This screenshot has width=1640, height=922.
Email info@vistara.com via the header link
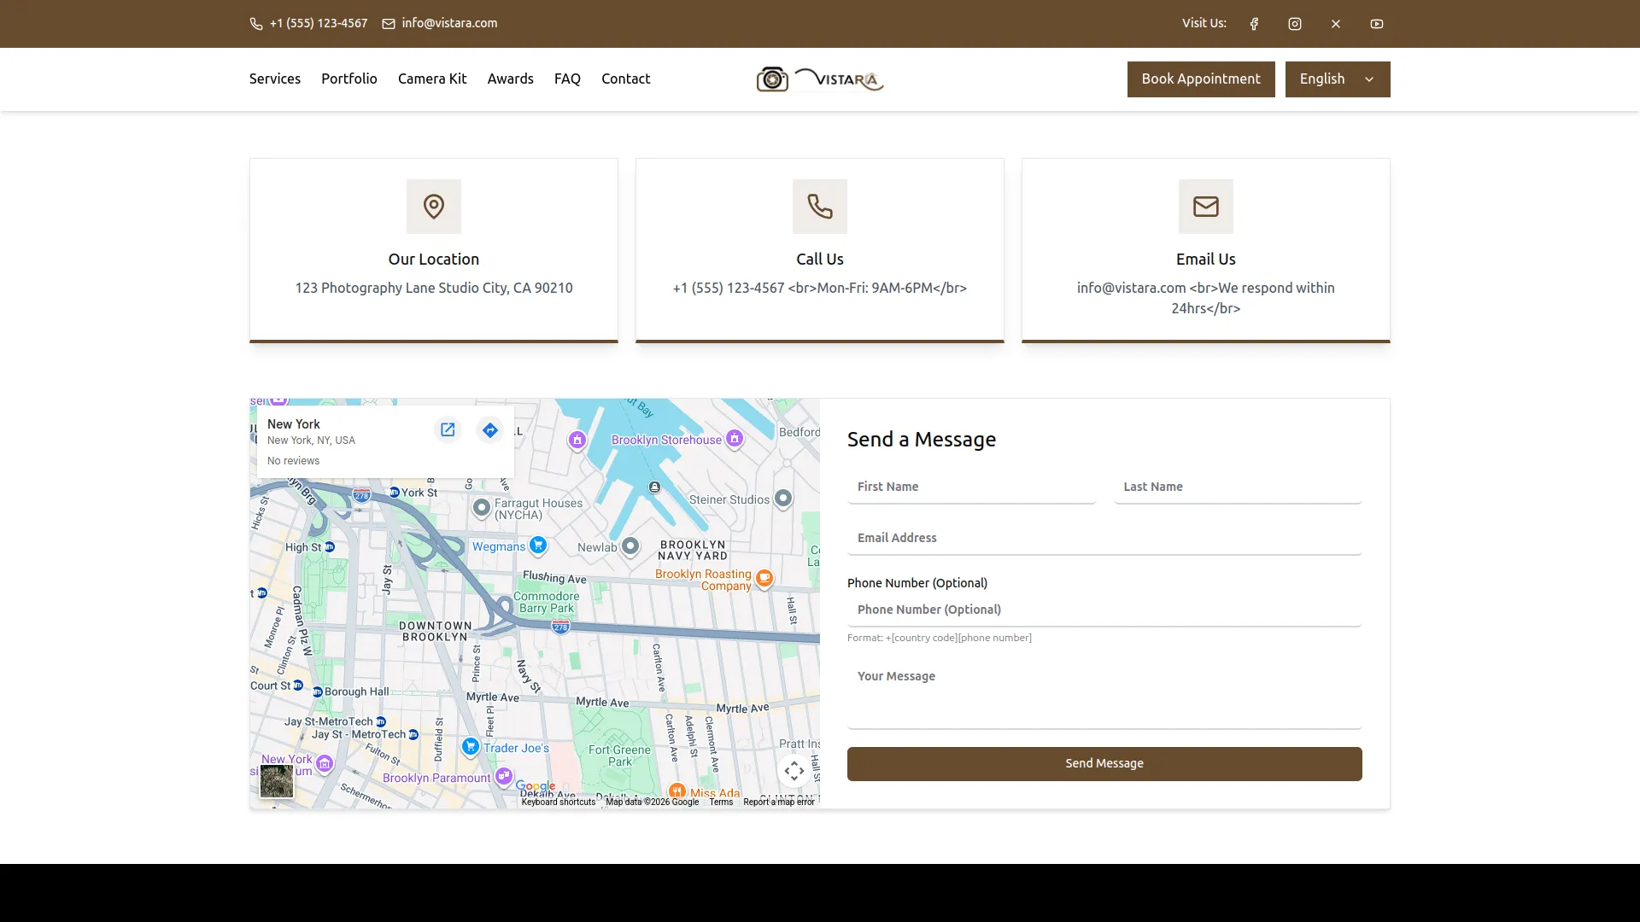point(449,23)
